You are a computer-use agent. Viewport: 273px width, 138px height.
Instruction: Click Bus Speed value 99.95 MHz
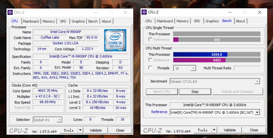tap(48, 102)
